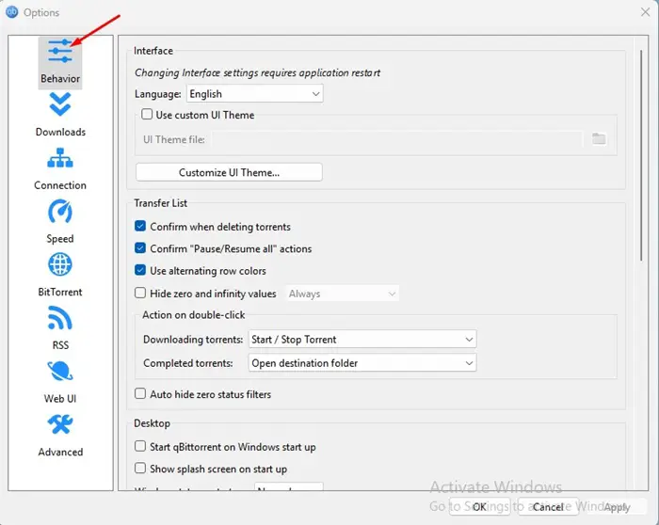Toggle Auto hide zero status filters

140,393
